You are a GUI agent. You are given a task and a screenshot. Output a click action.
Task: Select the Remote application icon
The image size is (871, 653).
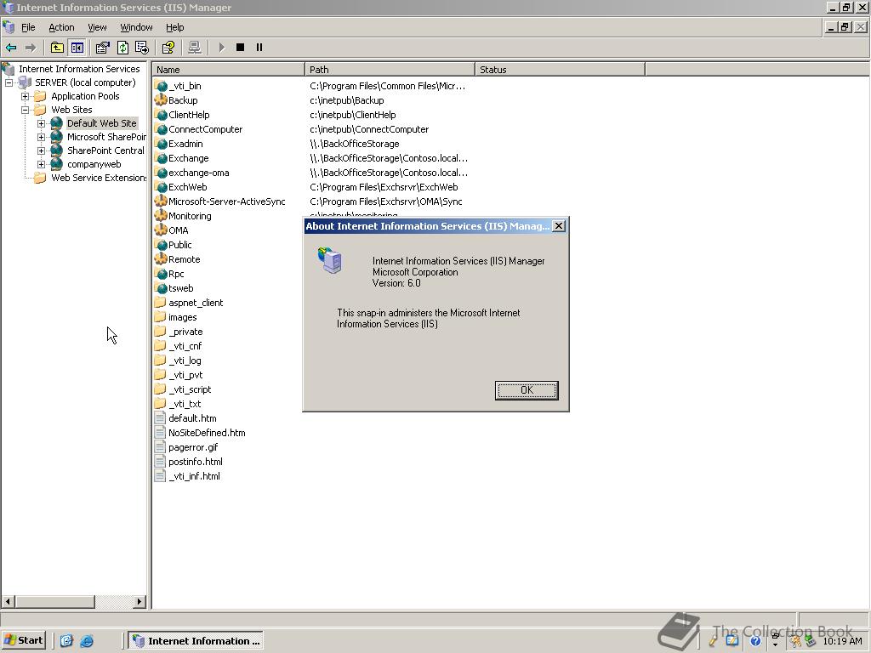161,259
